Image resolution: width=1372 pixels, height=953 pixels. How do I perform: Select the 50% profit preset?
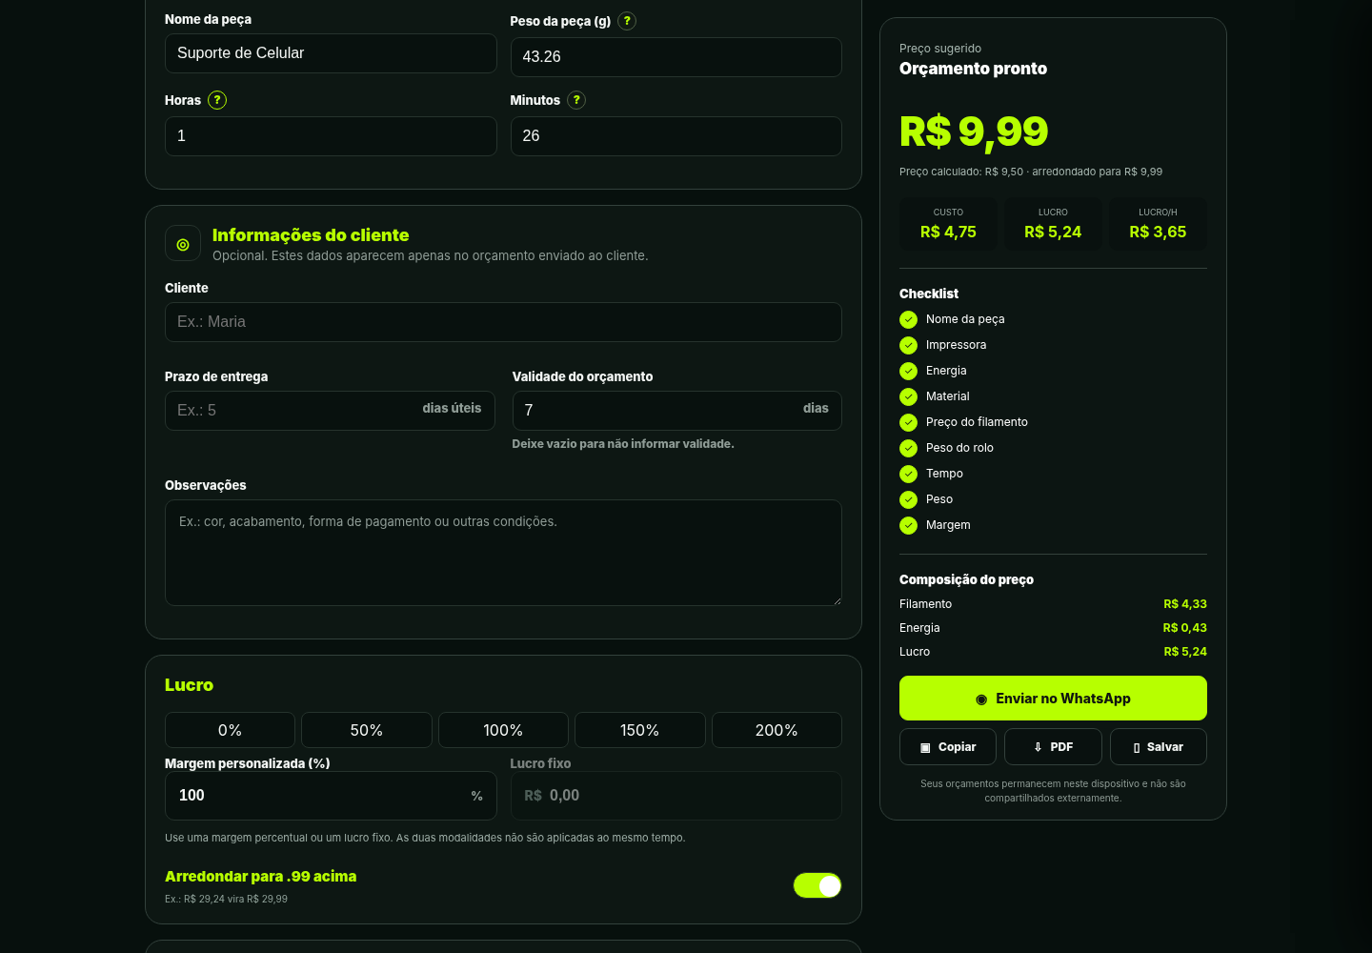pos(367,730)
